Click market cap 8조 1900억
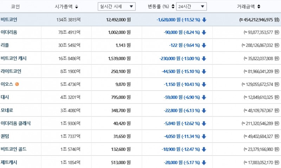 (x=71, y=72)
